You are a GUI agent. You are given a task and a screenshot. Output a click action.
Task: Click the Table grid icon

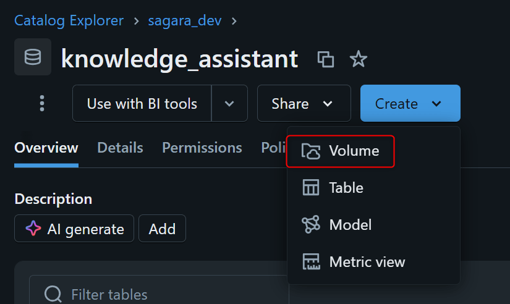click(310, 188)
